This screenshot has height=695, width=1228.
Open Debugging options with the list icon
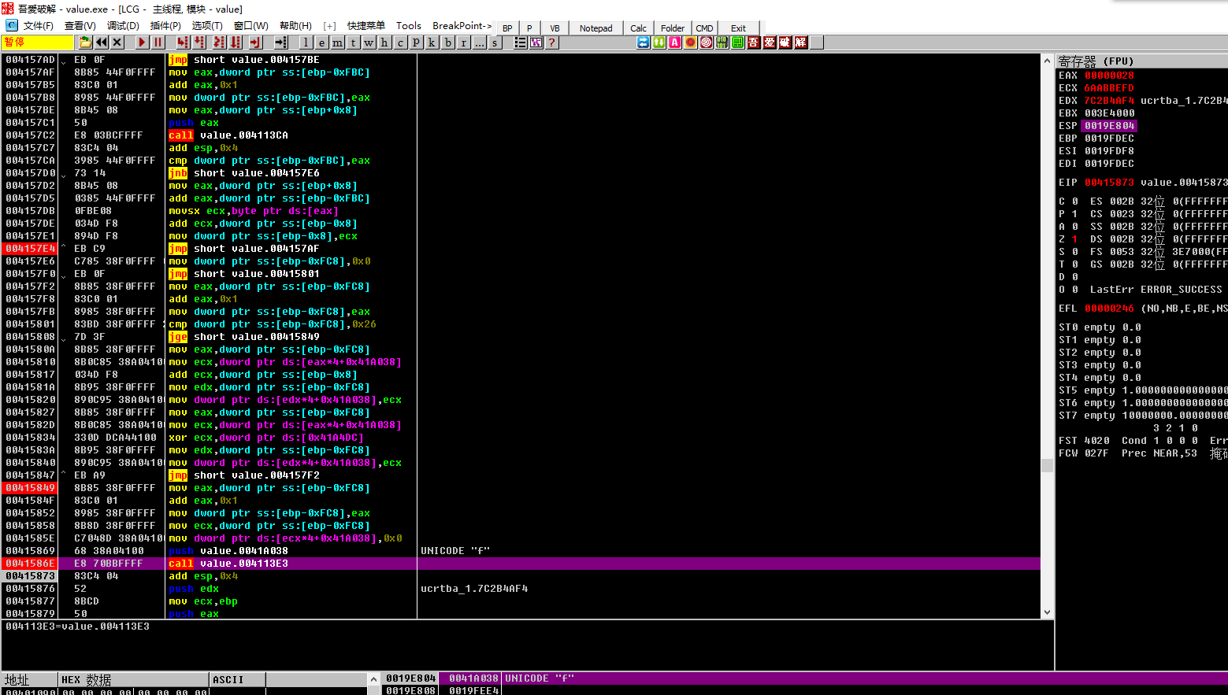tap(520, 43)
